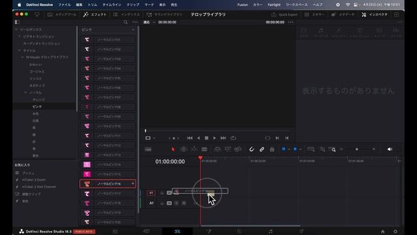The height and width of the screenshot is (235, 417).
Task: Select the Blade Edit Mode tool
Action: 204,149
